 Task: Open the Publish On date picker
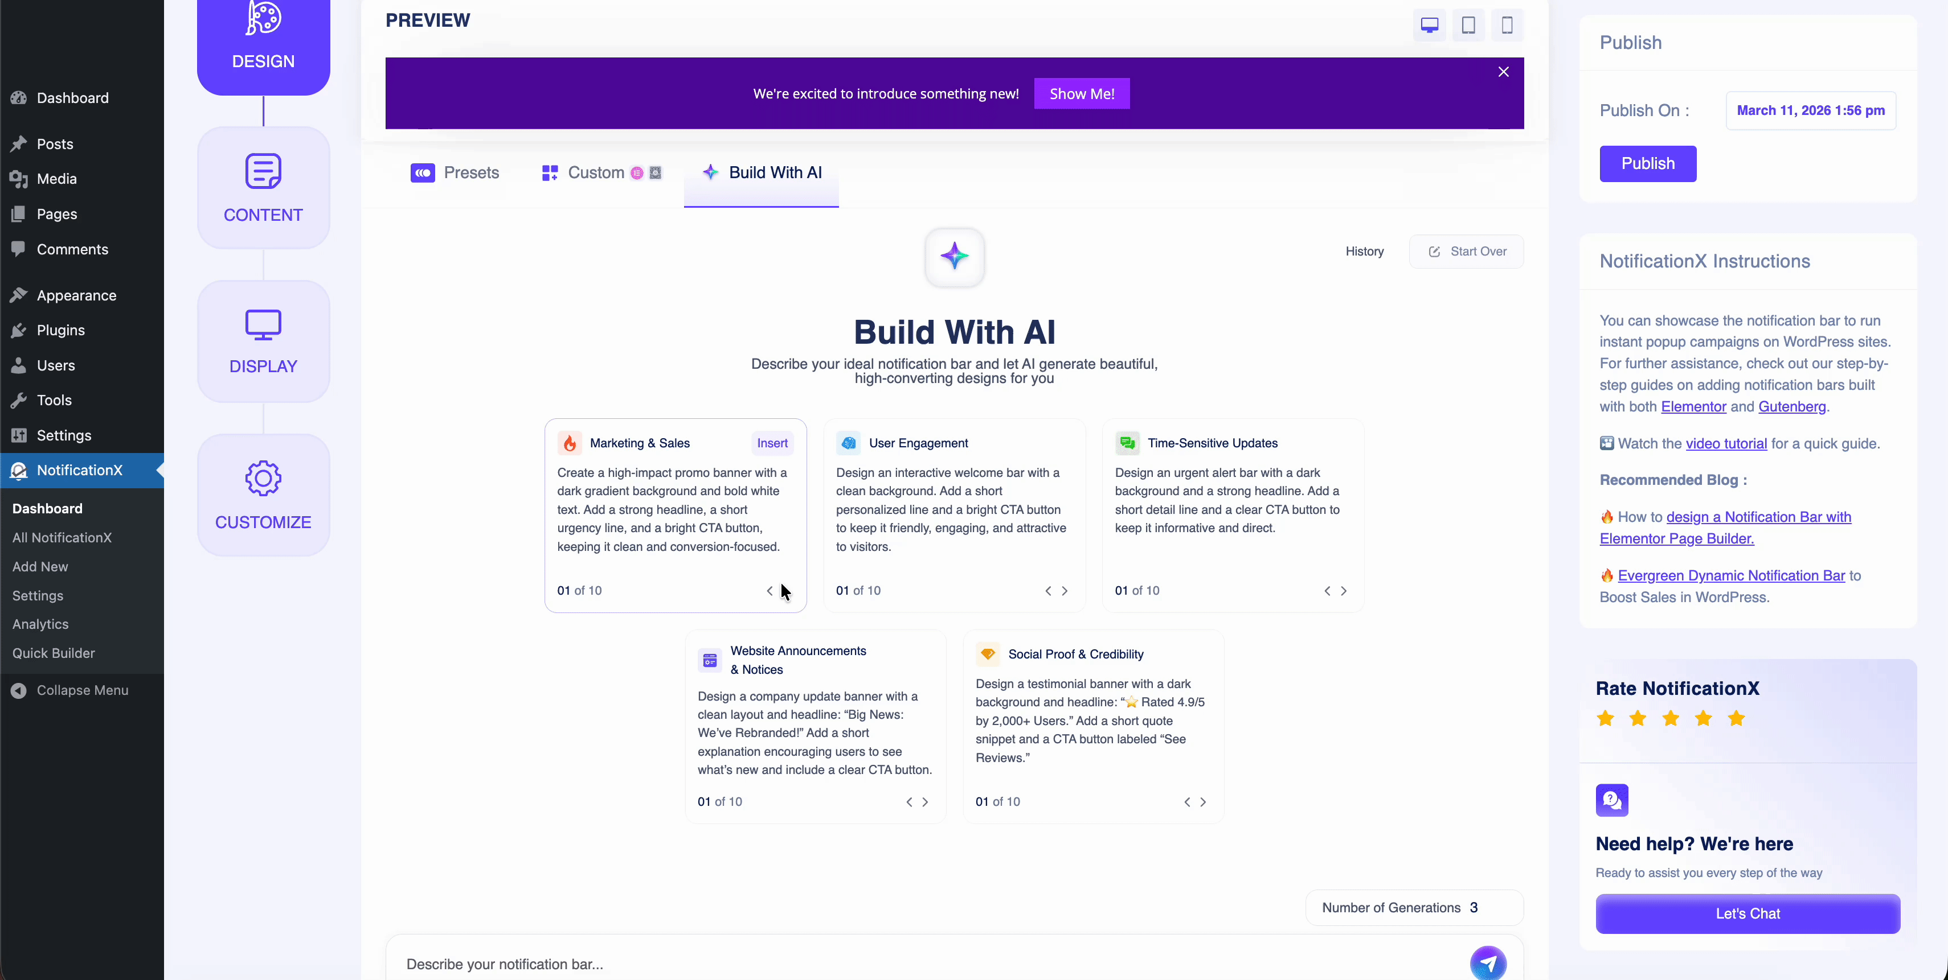[1811, 110]
